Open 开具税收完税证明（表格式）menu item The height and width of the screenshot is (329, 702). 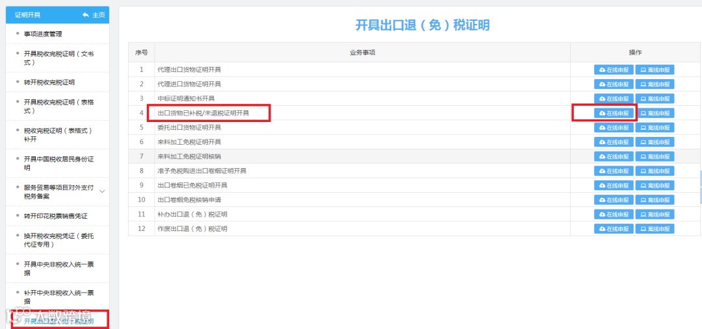[x=59, y=106]
